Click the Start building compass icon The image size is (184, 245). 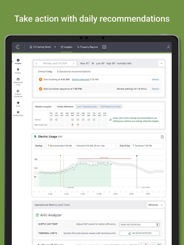(x=40, y=79)
